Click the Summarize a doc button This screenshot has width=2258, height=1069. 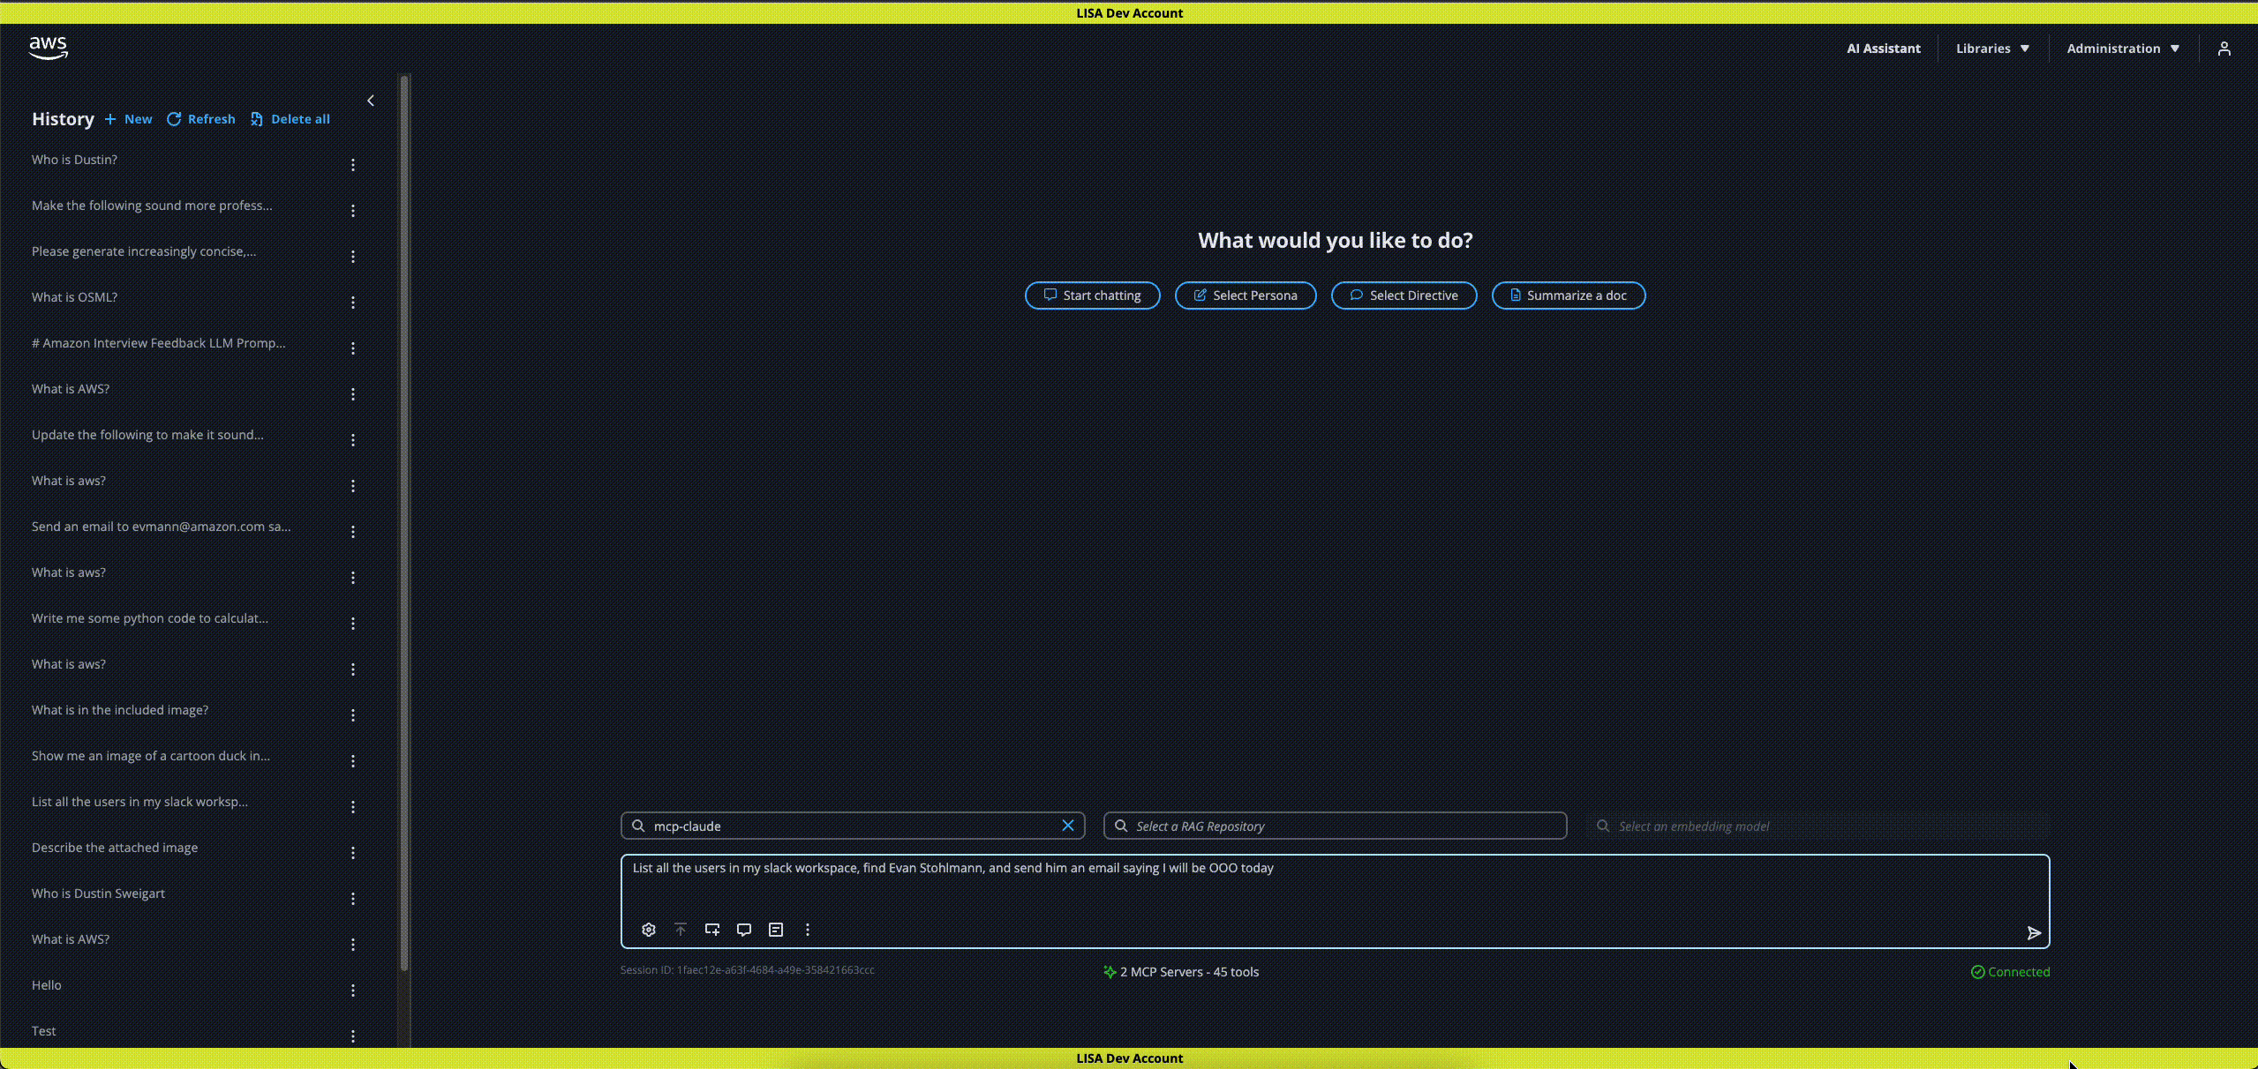[x=1569, y=295]
